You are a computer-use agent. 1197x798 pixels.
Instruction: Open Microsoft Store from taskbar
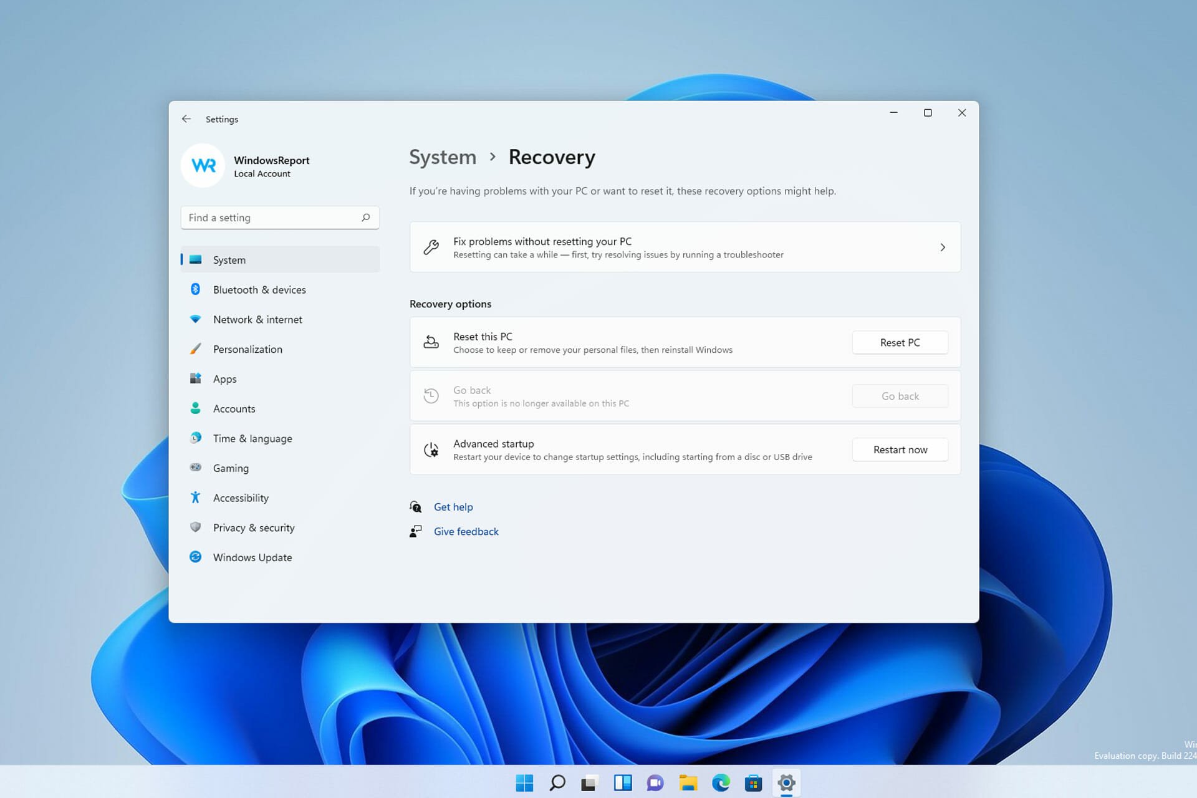click(754, 782)
